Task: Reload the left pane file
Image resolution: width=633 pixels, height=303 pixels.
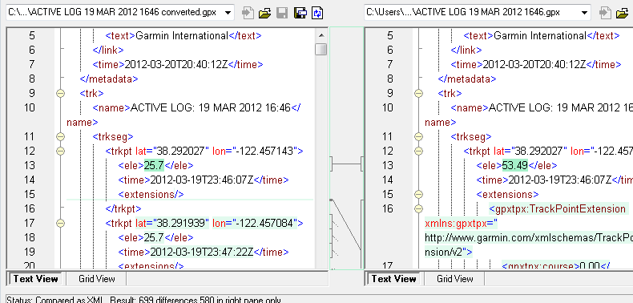Action: (x=318, y=13)
